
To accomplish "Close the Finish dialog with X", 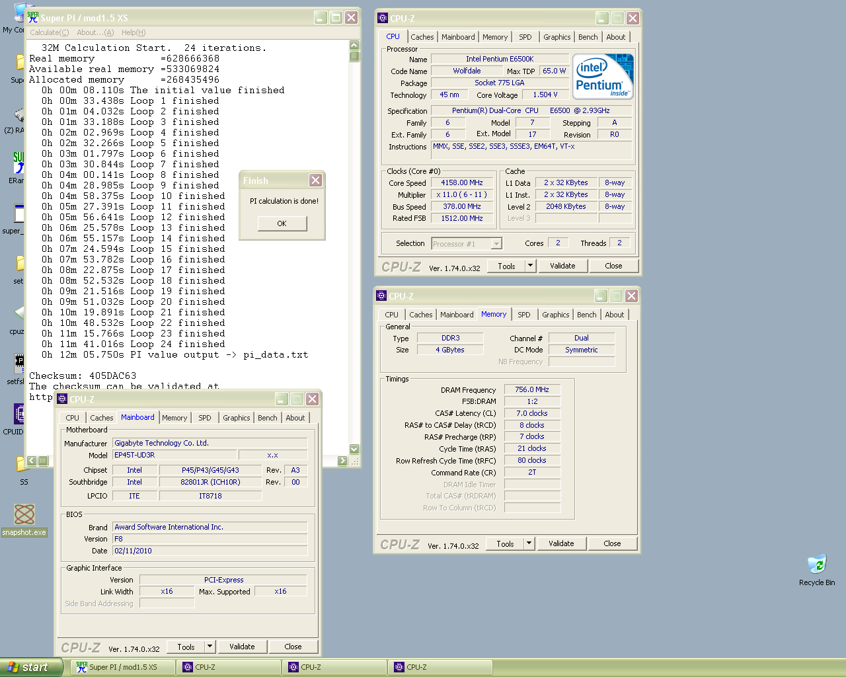I will (x=316, y=180).
